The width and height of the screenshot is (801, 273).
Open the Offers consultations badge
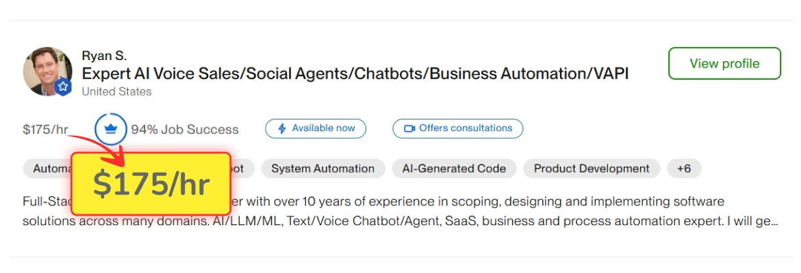[x=458, y=129]
